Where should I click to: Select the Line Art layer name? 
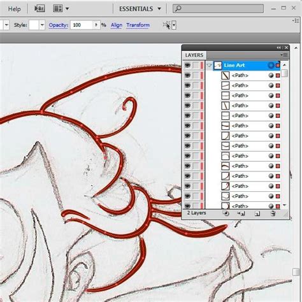pyautogui.click(x=234, y=65)
